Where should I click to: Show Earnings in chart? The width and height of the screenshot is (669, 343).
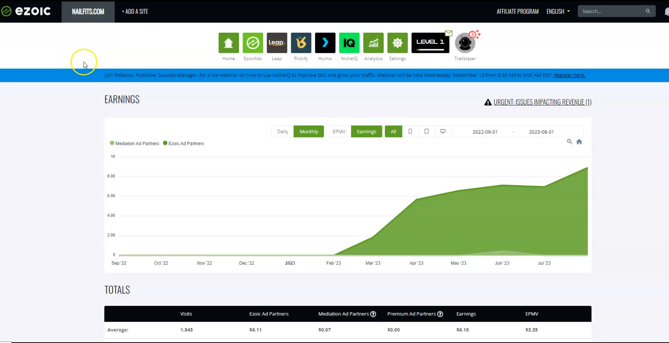click(x=366, y=131)
